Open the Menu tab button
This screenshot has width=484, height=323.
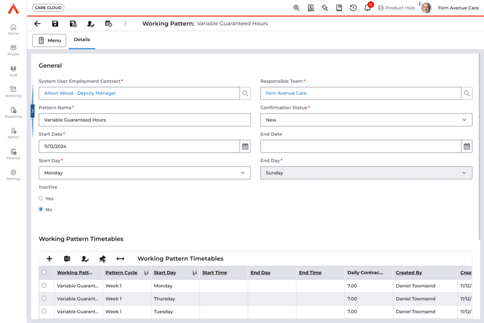click(49, 41)
